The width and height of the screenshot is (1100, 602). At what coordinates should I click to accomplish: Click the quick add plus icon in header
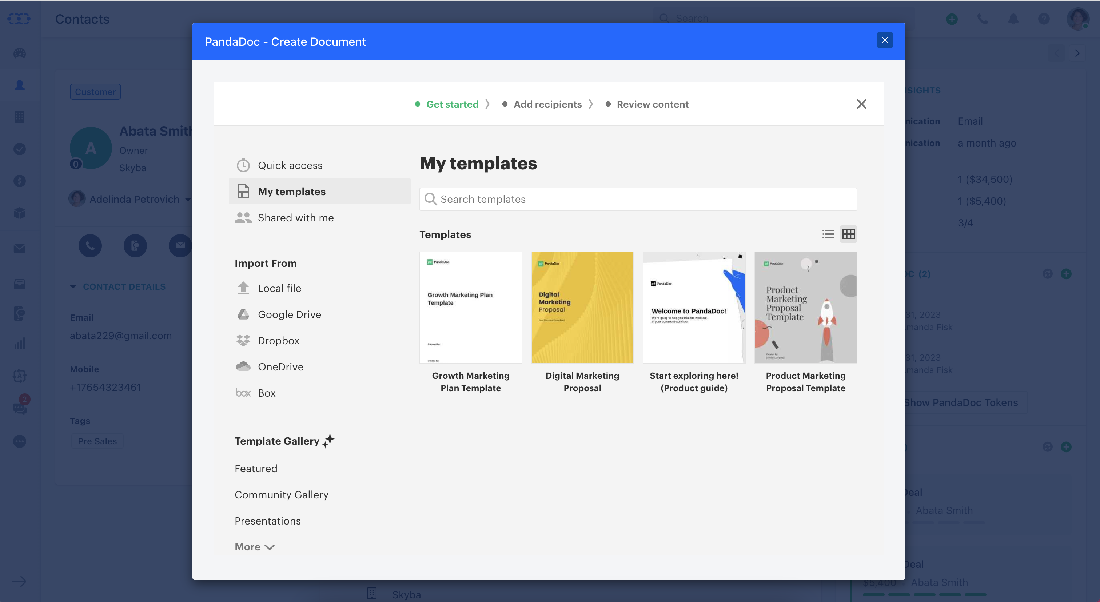click(x=951, y=19)
